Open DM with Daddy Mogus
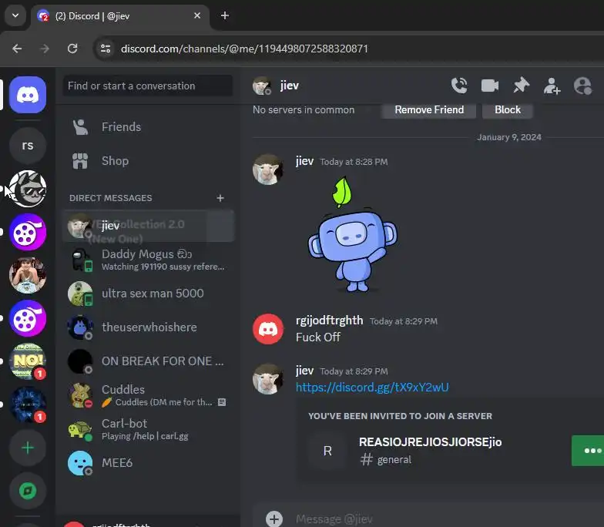This screenshot has width=604, height=527. tap(148, 260)
